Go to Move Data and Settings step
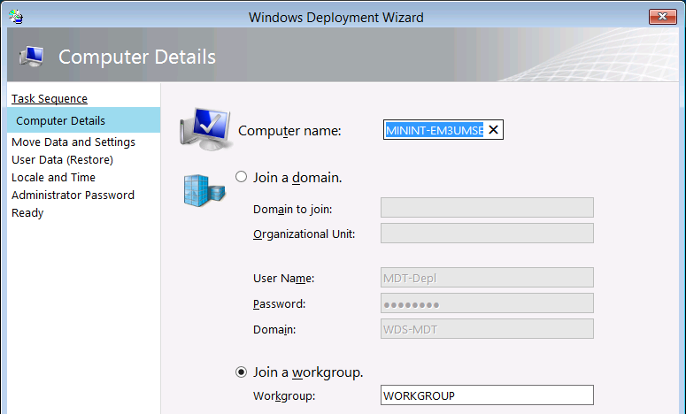 pyautogui.click(x=73, y=142)
